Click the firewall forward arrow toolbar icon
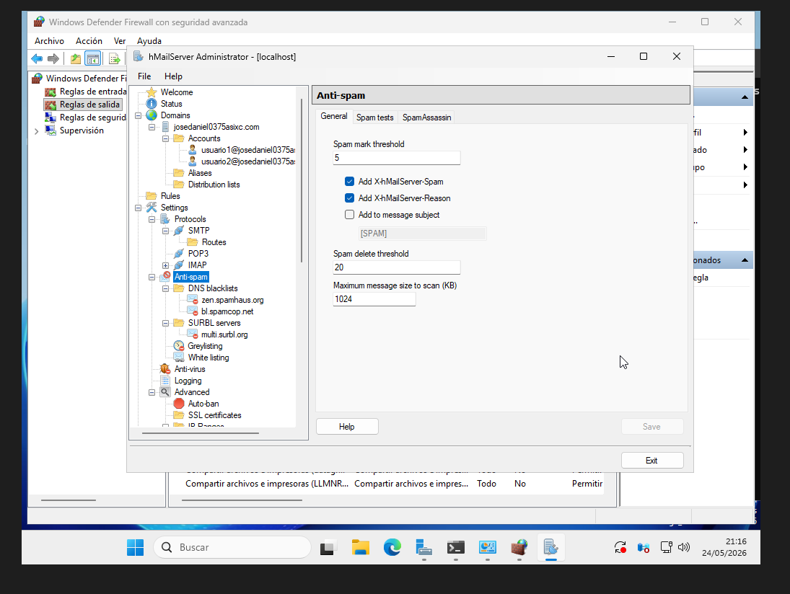790x594 pixels. [x=53, y=59]
